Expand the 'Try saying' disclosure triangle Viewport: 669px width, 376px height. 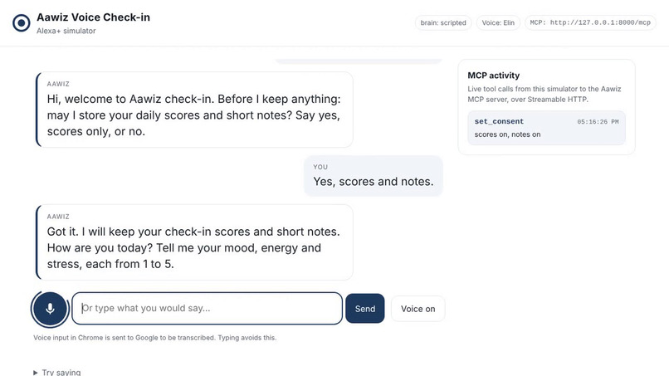(x=36, y=373)
